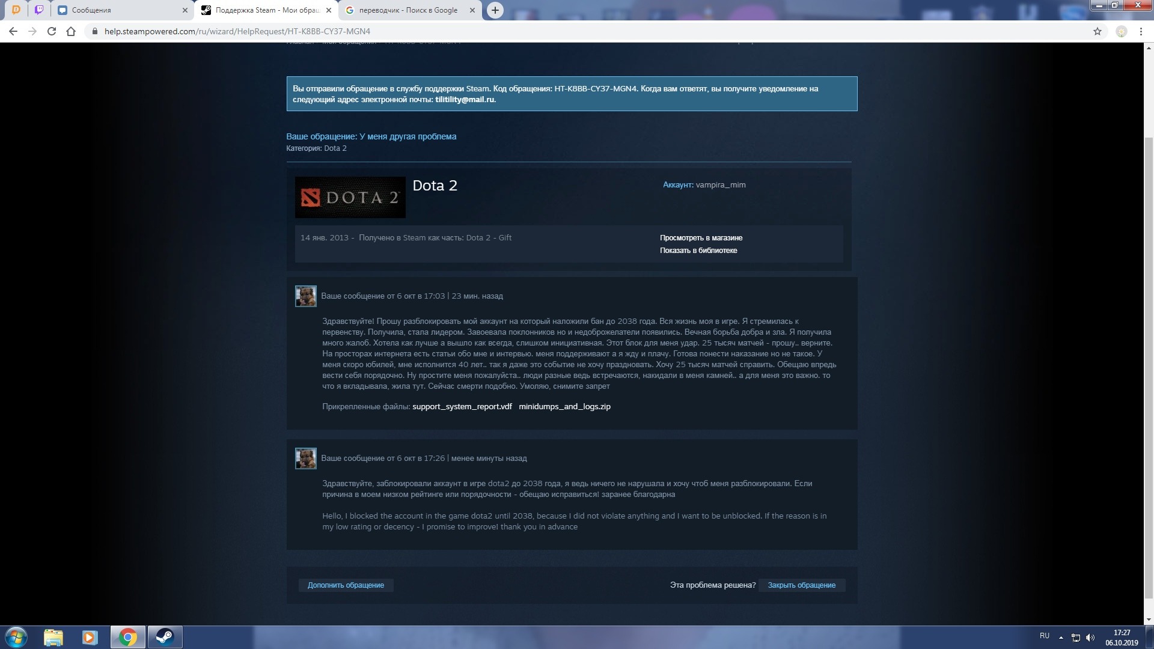
Task: Close the переводчик Google tab
Action: coord(472,10)
